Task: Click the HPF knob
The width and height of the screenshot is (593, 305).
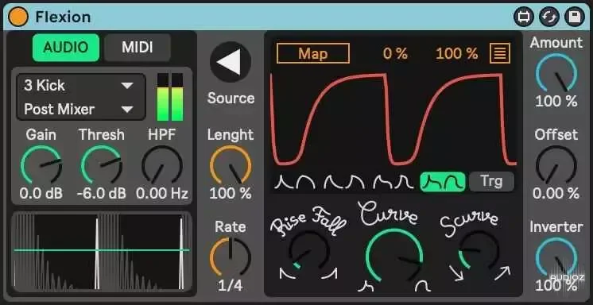Action: click(x=162, y=165)
